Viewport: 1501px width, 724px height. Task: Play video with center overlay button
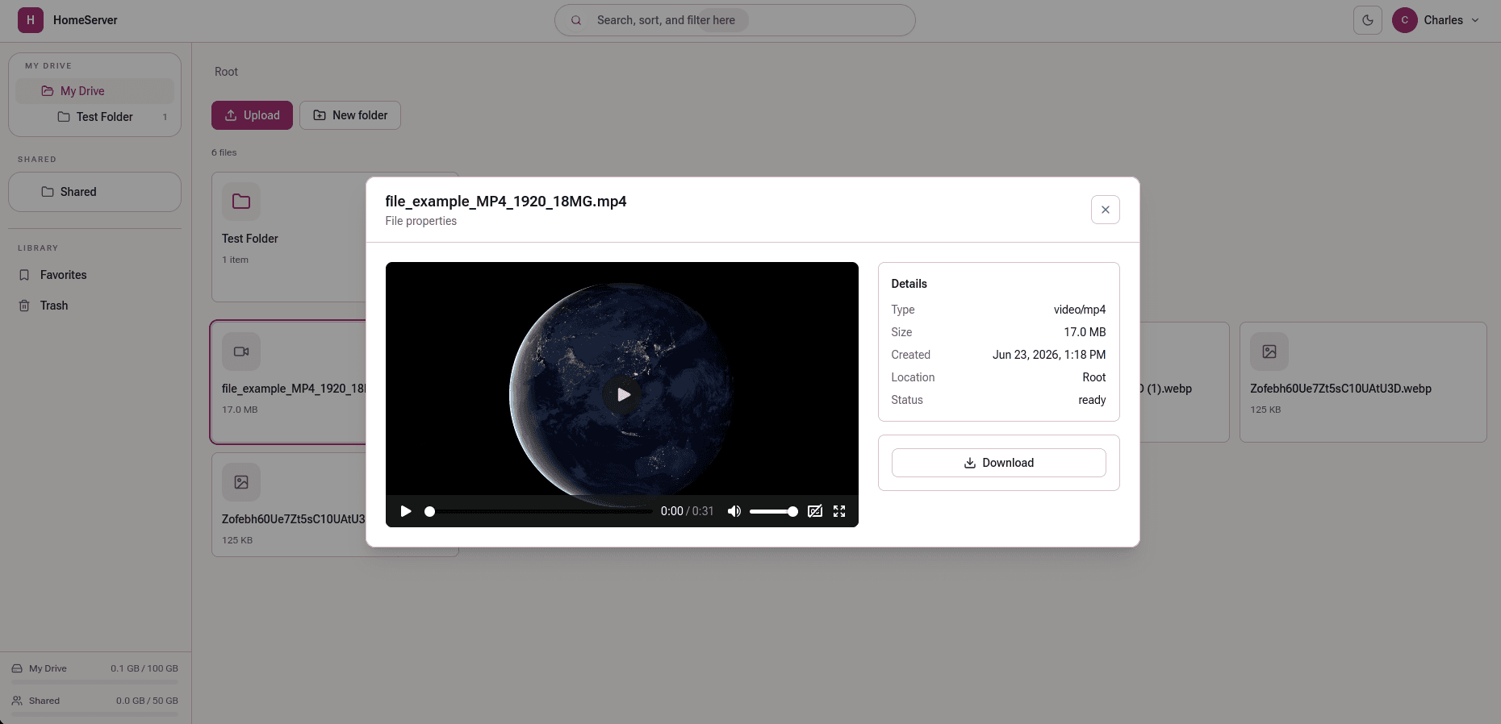(622, 395)
